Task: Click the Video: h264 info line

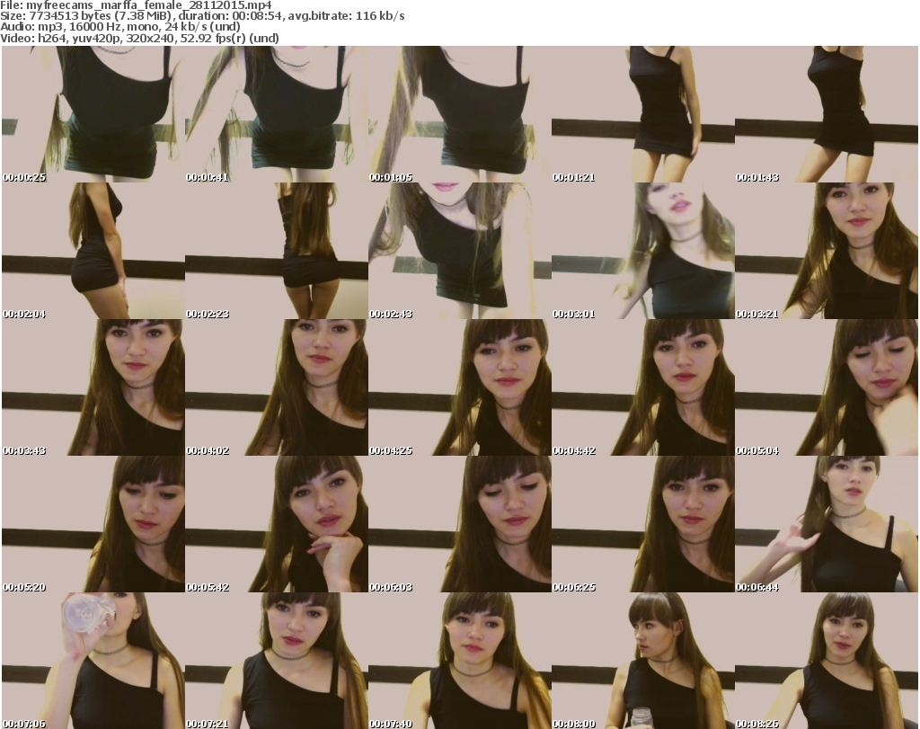Action: pyautogui.click(x=139, y=38)
